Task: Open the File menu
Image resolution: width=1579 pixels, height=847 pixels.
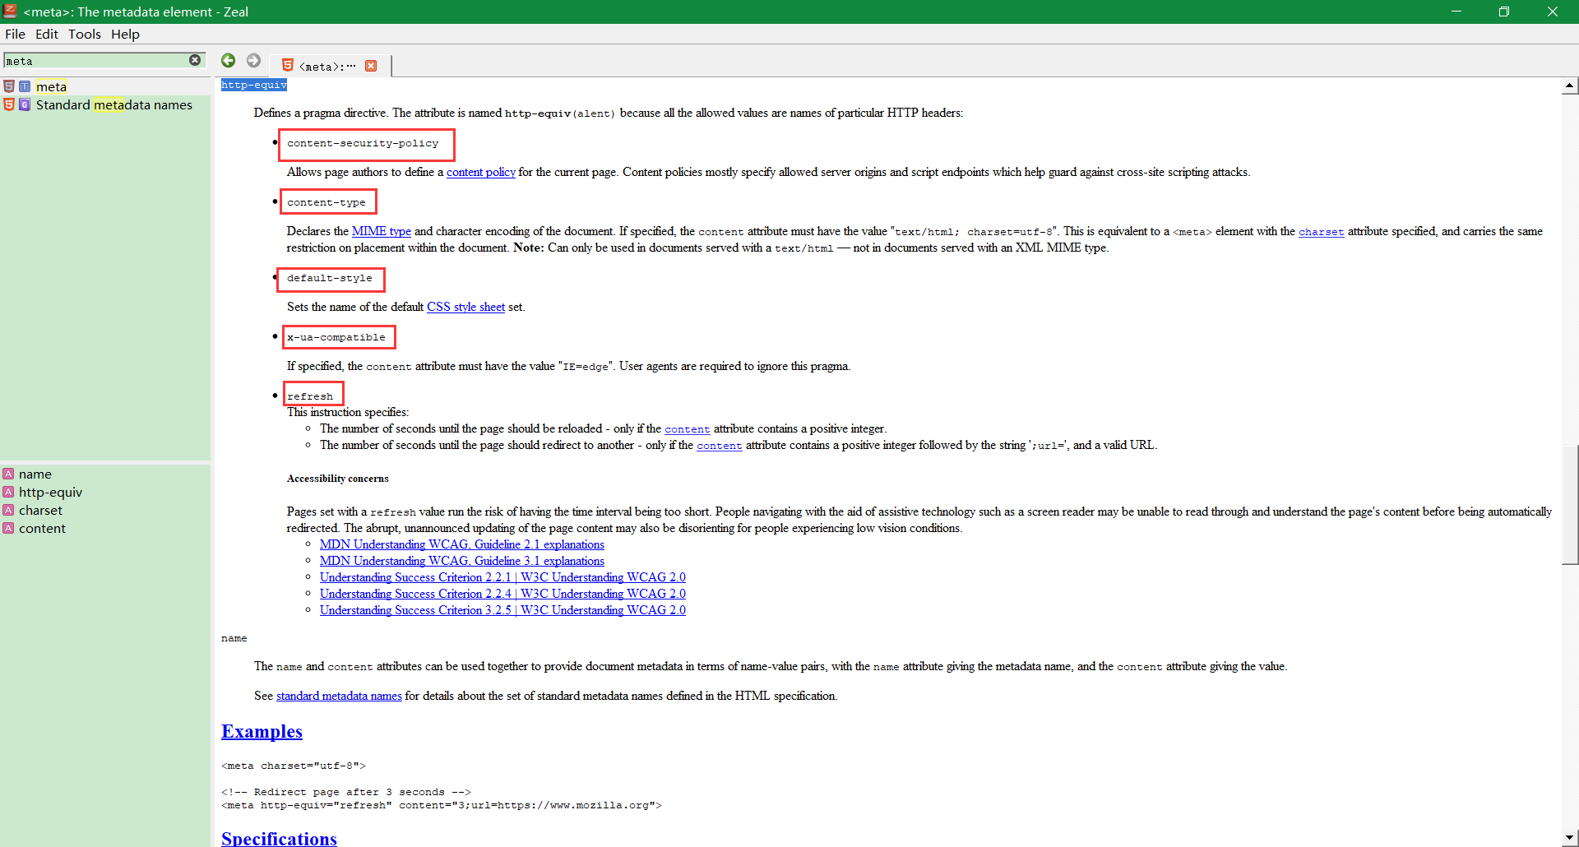Action: 15,34
